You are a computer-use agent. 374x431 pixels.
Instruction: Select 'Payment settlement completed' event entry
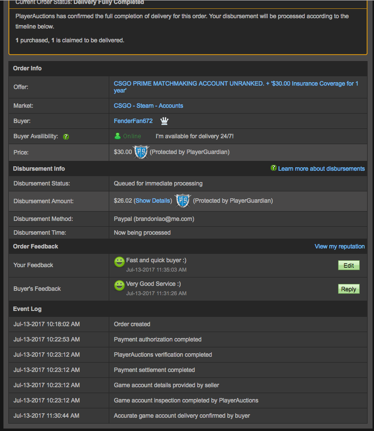click(x=155, y=370)
